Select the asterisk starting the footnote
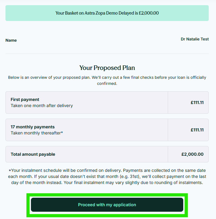216x219 pixels. coord(10,171)
